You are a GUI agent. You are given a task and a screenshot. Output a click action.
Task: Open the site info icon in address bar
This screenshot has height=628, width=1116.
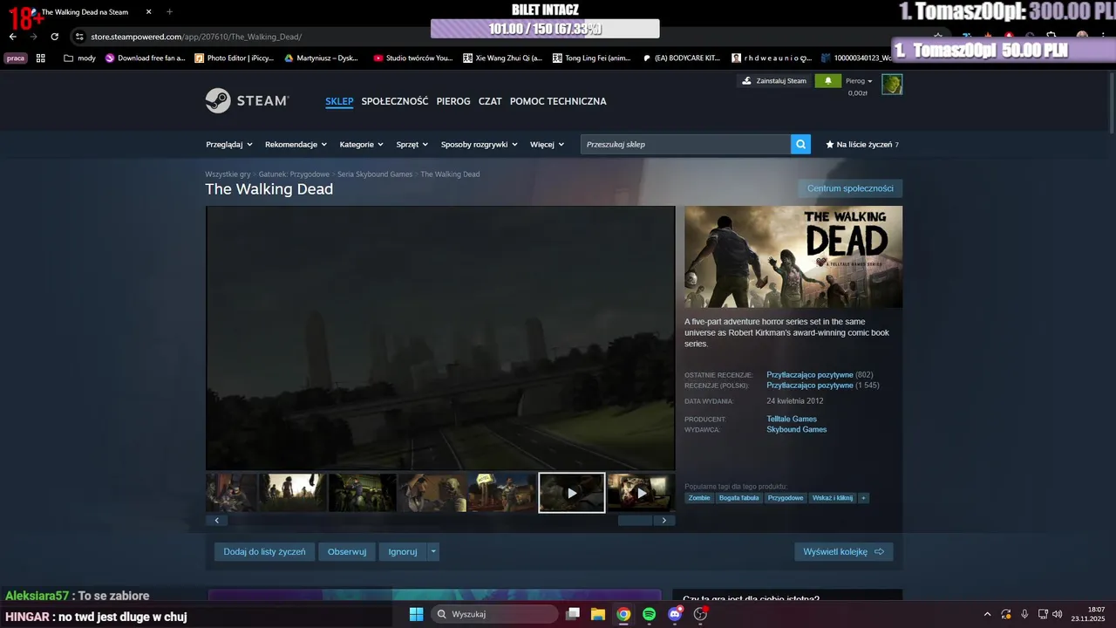[x=79, y=37]
